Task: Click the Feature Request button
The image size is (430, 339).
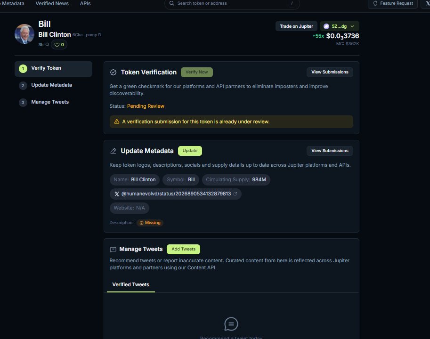Action: 393,4
